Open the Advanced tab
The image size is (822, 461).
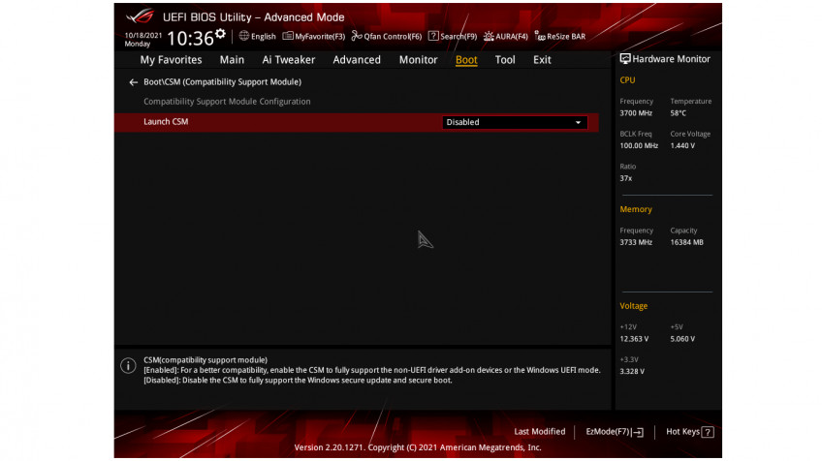357,60
